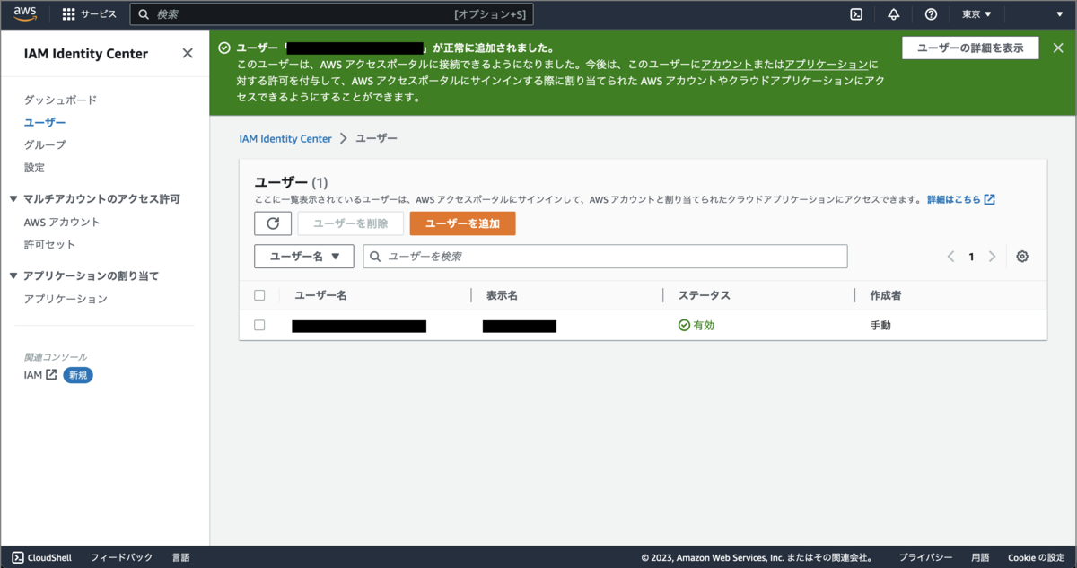Screen dimensions: 1077x568
Task: Open the 詳細はこちら link
Action: [960, 199]
